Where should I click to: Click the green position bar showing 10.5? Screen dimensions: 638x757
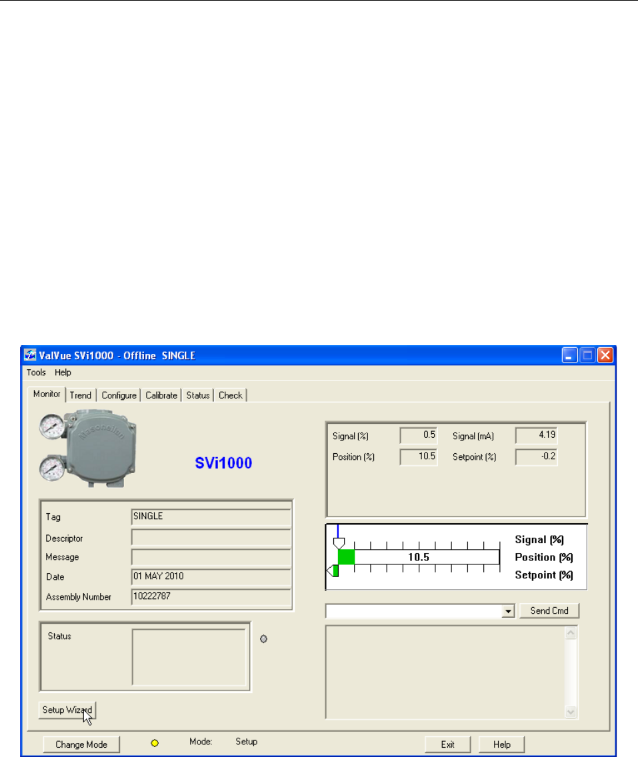tap(346, 556)
